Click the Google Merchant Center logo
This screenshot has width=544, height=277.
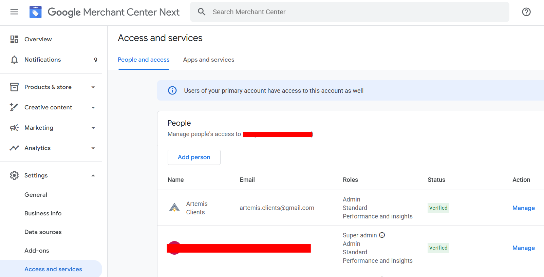36,12
